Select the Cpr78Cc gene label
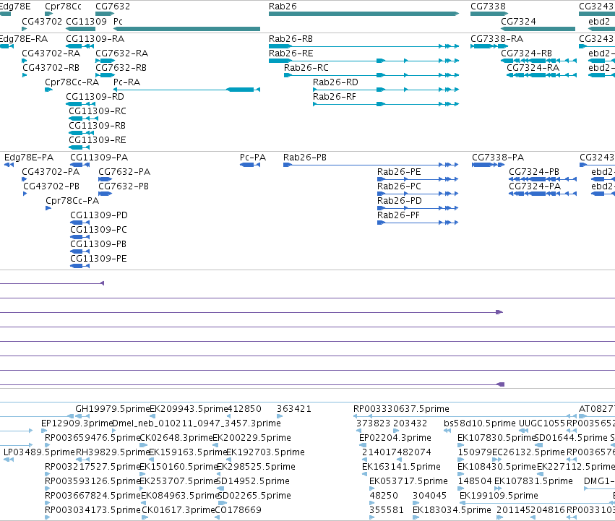This screenshot has height=521, width=615. [63, 7]
